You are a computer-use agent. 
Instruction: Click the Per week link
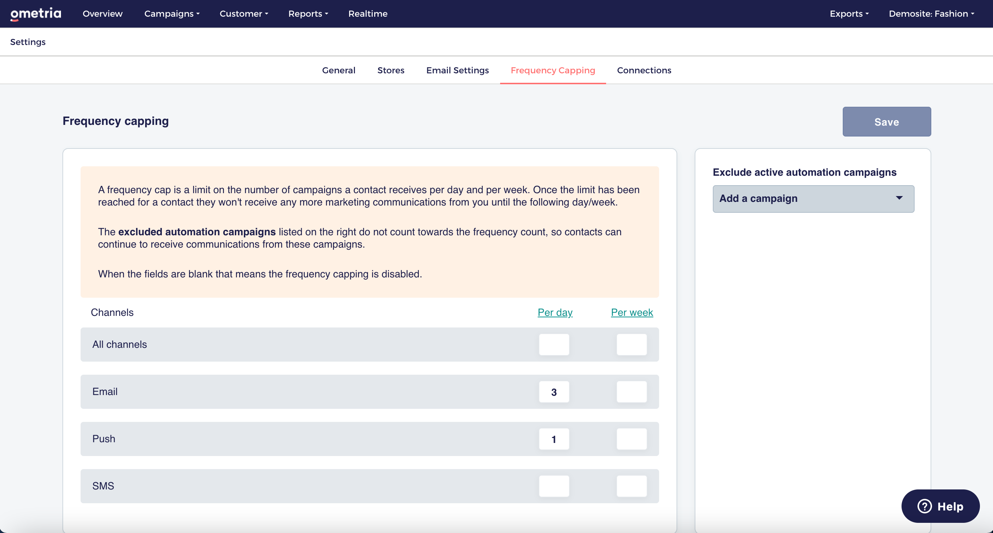coord(632,312)
